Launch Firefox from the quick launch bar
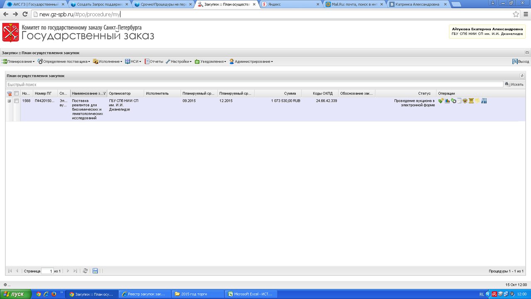Screen dimensions: 531x299 (x=54, y=294)
